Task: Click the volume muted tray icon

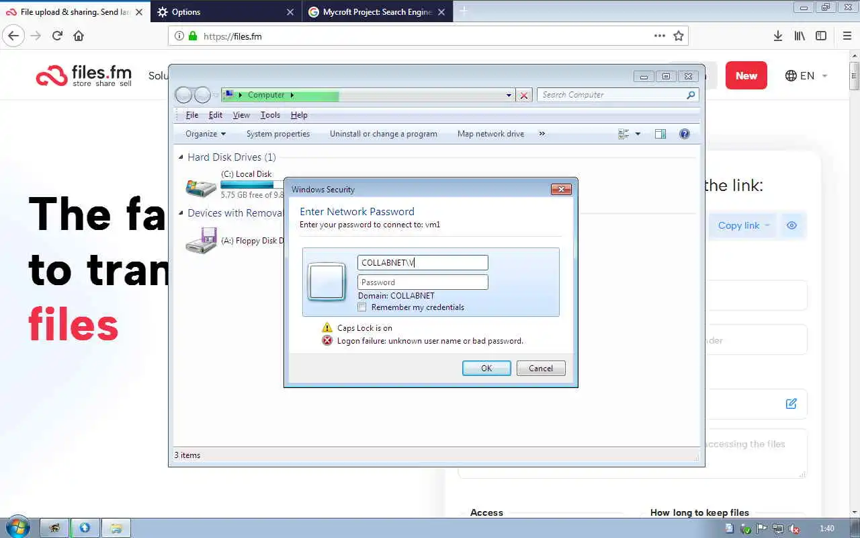Action: tap(793, 529)
